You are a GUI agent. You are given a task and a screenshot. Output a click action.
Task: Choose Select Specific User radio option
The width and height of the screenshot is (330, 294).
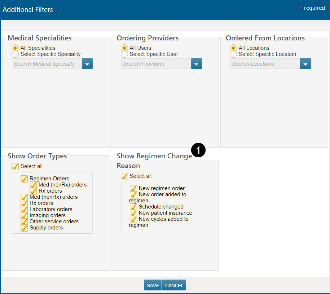coord(124,54)
